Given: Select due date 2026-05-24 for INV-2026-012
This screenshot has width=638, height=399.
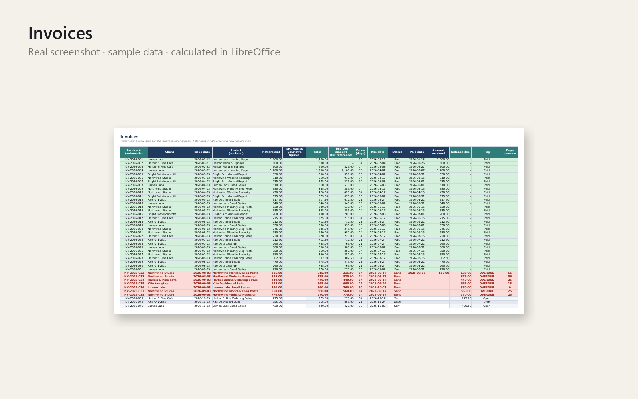Looking at the screenshot, I should (x=378, y=200).
